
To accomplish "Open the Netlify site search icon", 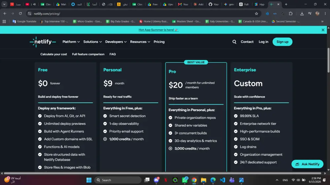I will coord(234,42).
